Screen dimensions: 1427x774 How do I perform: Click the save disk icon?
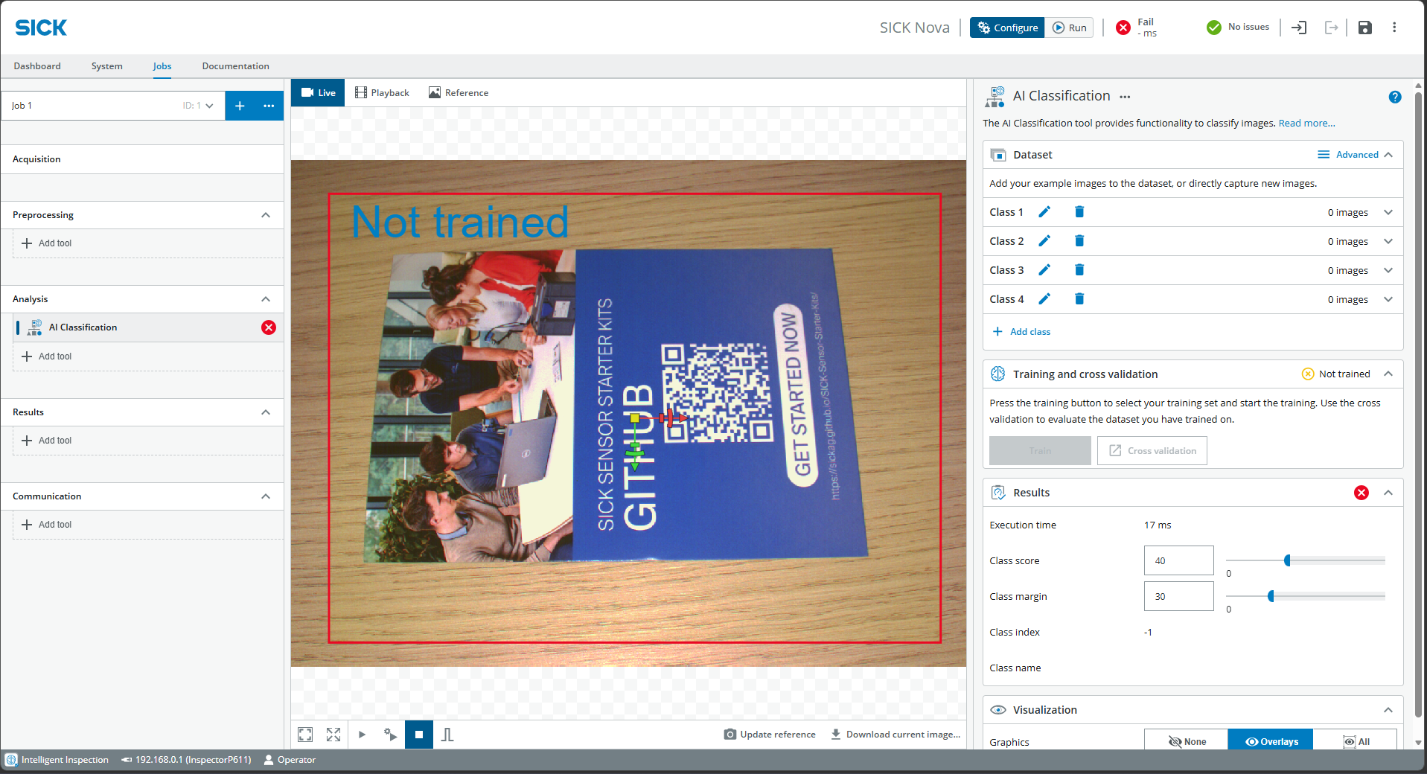(x=1364, y=28)
